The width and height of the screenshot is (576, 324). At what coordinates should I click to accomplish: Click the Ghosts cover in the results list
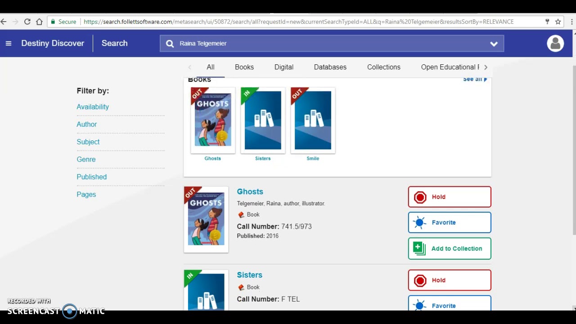pyautogui.click(x=206, y=219)
